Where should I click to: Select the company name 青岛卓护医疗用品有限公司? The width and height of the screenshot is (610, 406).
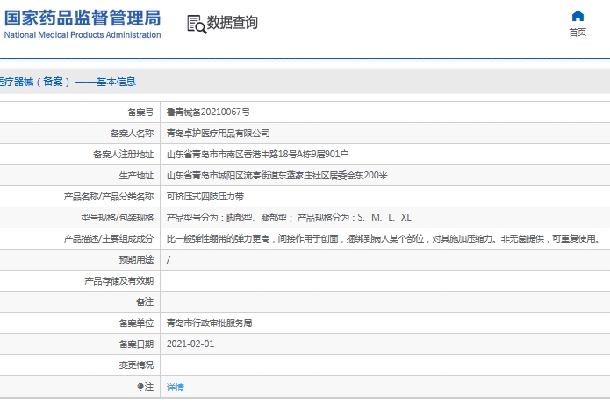219,134
